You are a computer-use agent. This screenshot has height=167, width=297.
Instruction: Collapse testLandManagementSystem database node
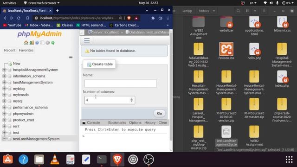[x=4, y=139]
